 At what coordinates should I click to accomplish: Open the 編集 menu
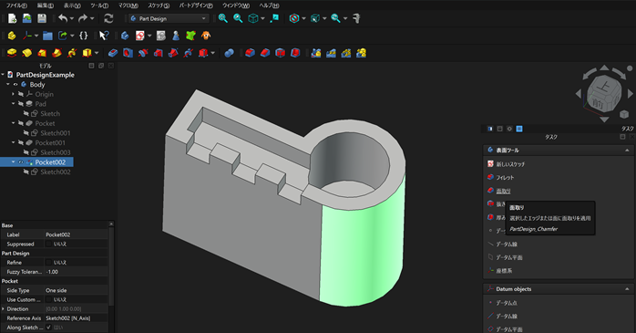(x=45, y=5)
